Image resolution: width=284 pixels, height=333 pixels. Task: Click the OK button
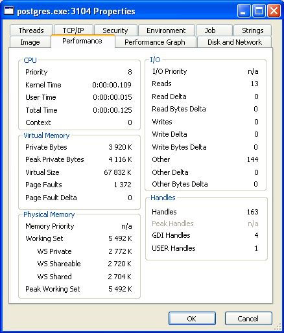coord(192,318)
